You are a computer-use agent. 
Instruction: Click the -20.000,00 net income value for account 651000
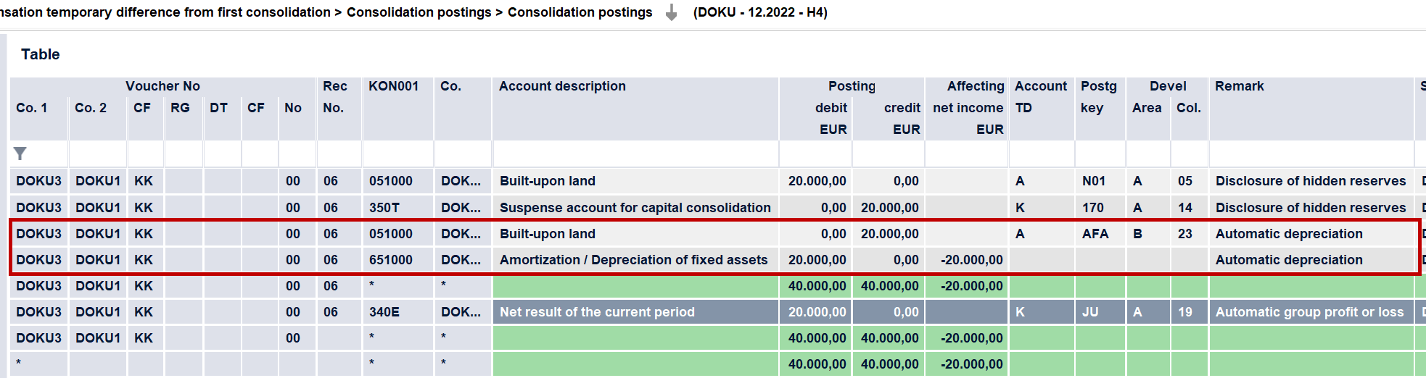972,260
